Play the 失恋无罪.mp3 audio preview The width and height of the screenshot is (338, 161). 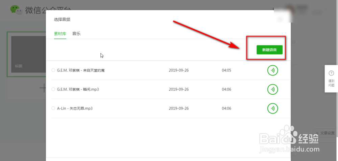[x=272, y=108]
